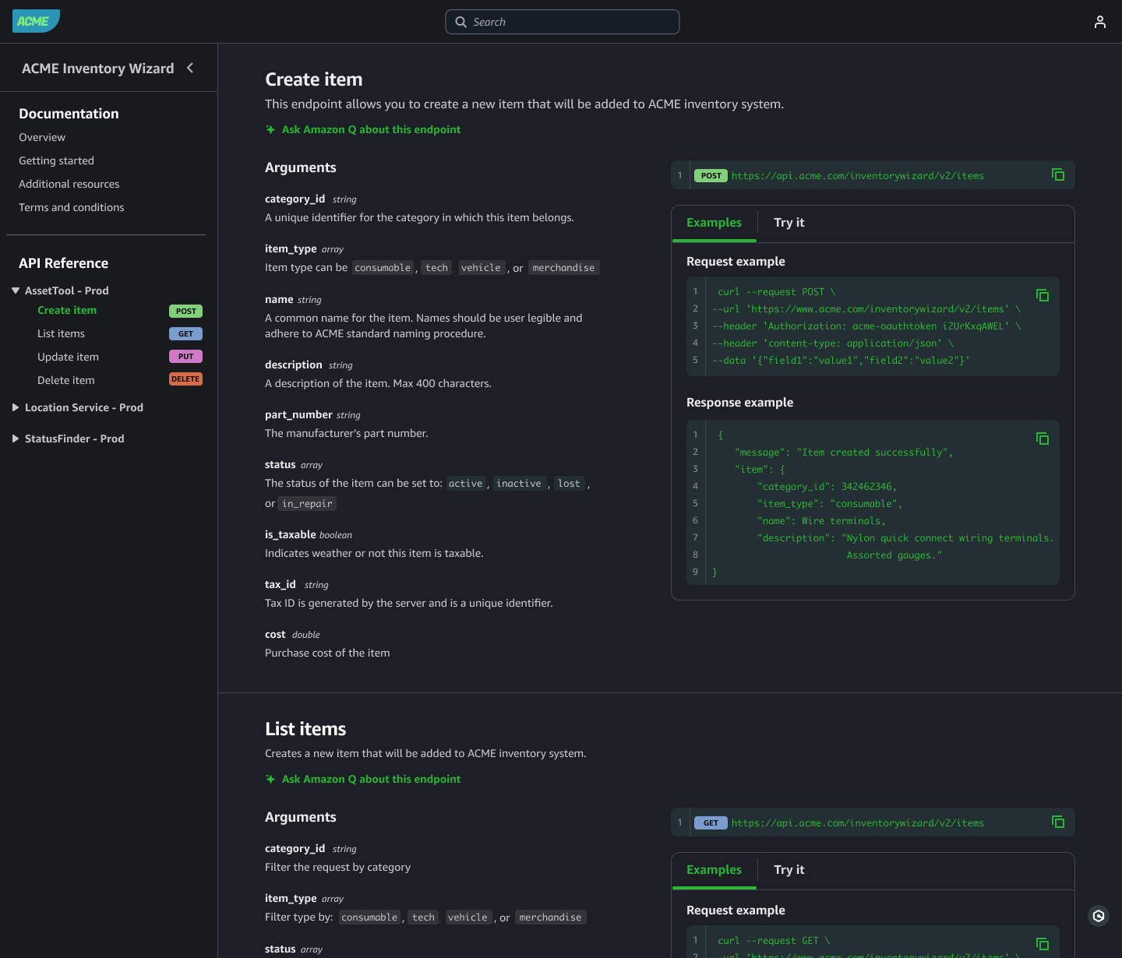Ask Amazon Q about List items endpoint
Image resolution: width=1122 pixels, height=958 pixels.
[371, 779]
